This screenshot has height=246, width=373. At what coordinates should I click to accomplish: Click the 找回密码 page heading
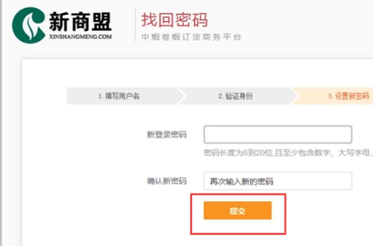point(175,20)
